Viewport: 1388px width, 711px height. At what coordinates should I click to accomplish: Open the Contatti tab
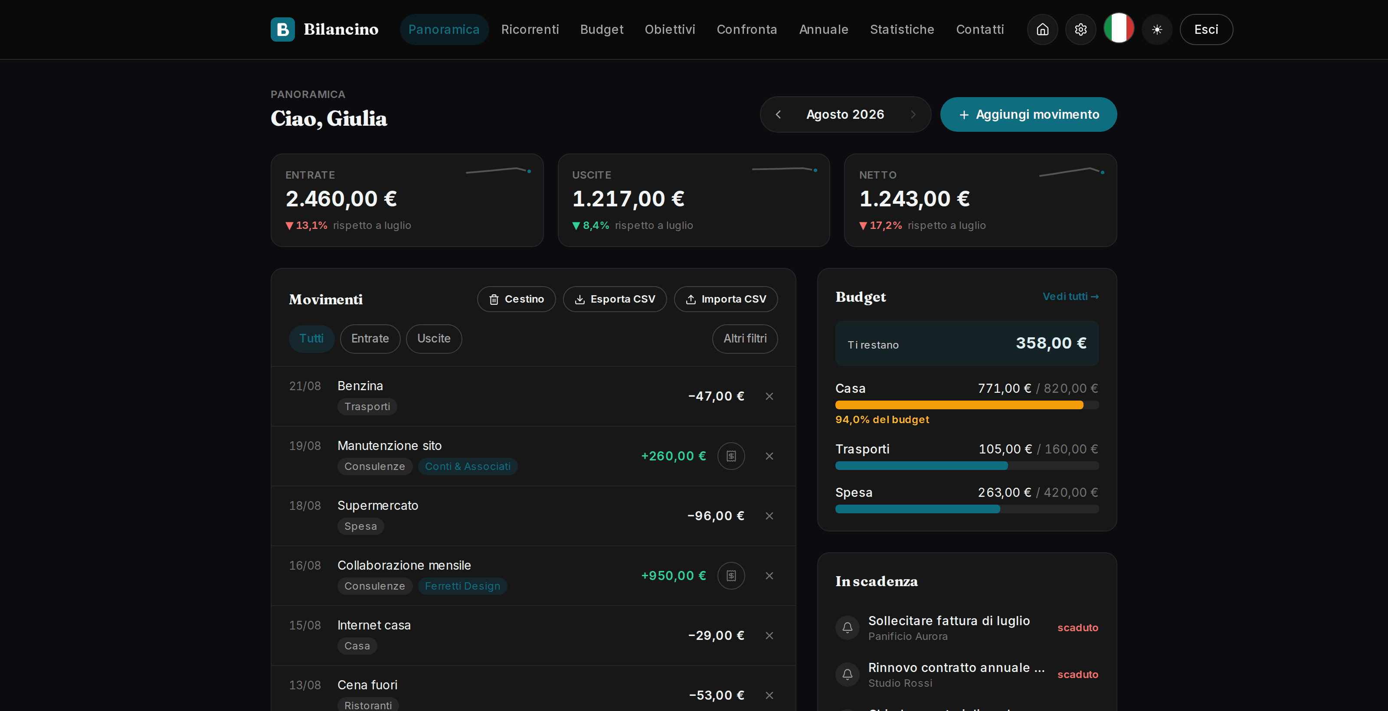pos(979,29)
